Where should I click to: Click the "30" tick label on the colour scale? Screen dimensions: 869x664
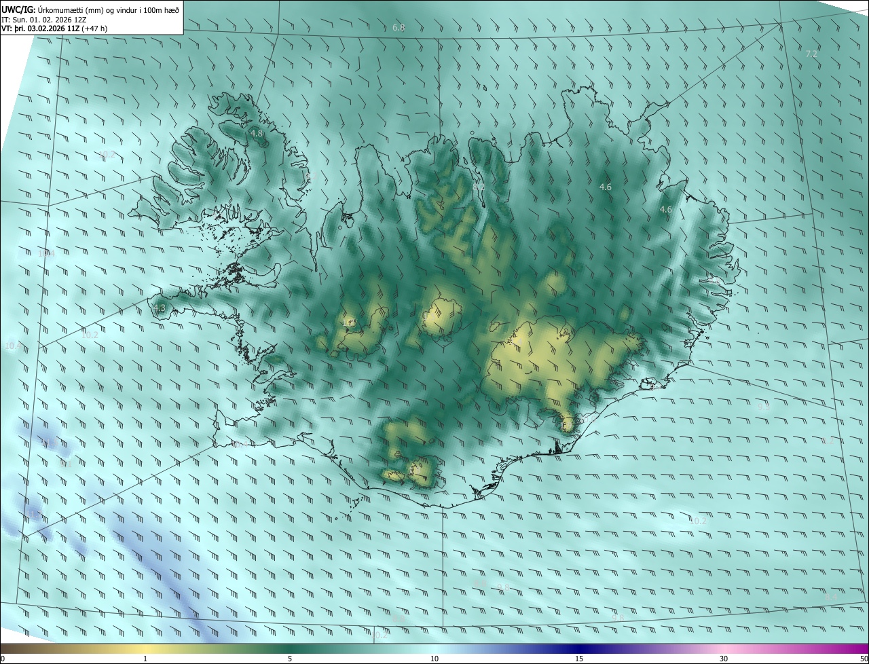[x=724, y=659]
